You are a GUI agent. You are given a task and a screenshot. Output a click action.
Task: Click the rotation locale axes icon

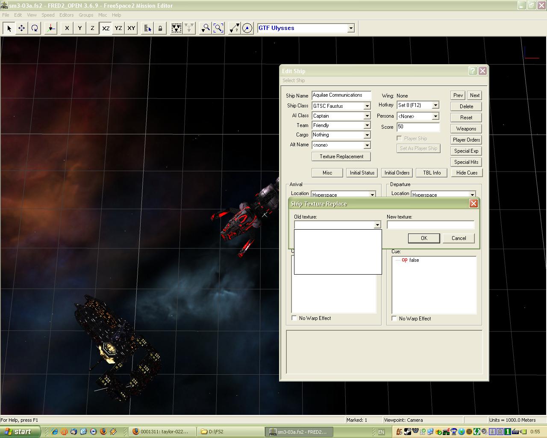(x=50, y=28)
